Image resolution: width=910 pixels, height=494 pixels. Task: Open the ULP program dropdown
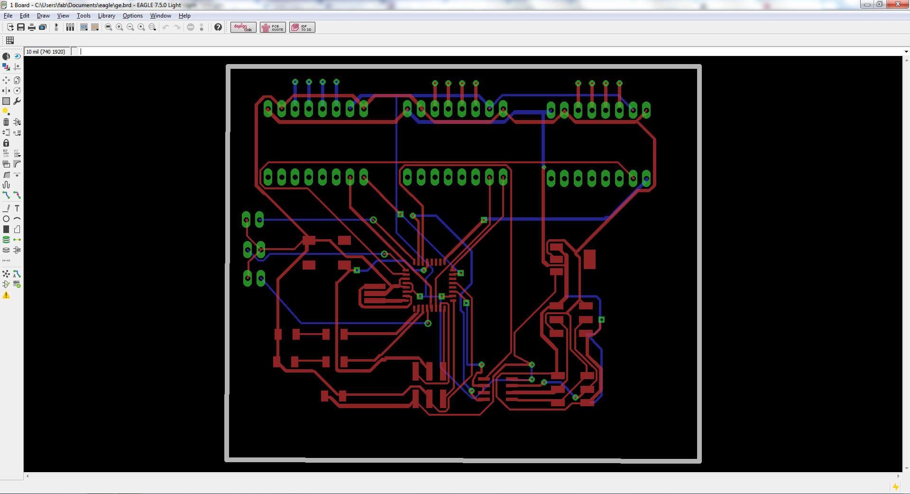coord(95,28)
